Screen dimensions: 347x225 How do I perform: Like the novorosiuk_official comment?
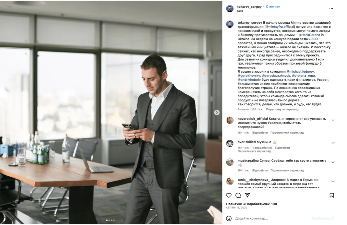pyautogui.click(x=333, y=120)
